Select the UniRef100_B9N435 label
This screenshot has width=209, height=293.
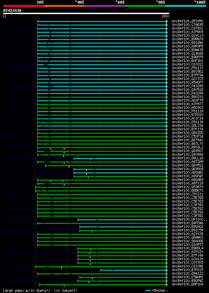click(x=187, y=50)
